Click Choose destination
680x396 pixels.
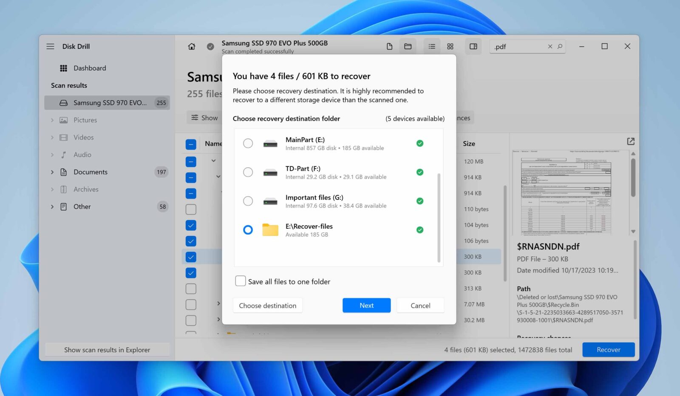(x=267, y=305)
